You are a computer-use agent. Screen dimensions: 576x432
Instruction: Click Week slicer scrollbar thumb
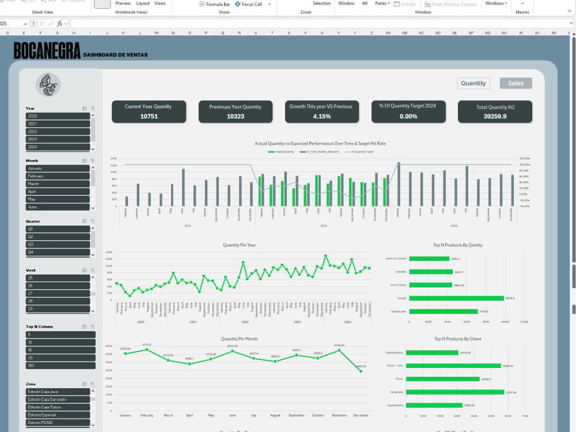coord(93,294)
